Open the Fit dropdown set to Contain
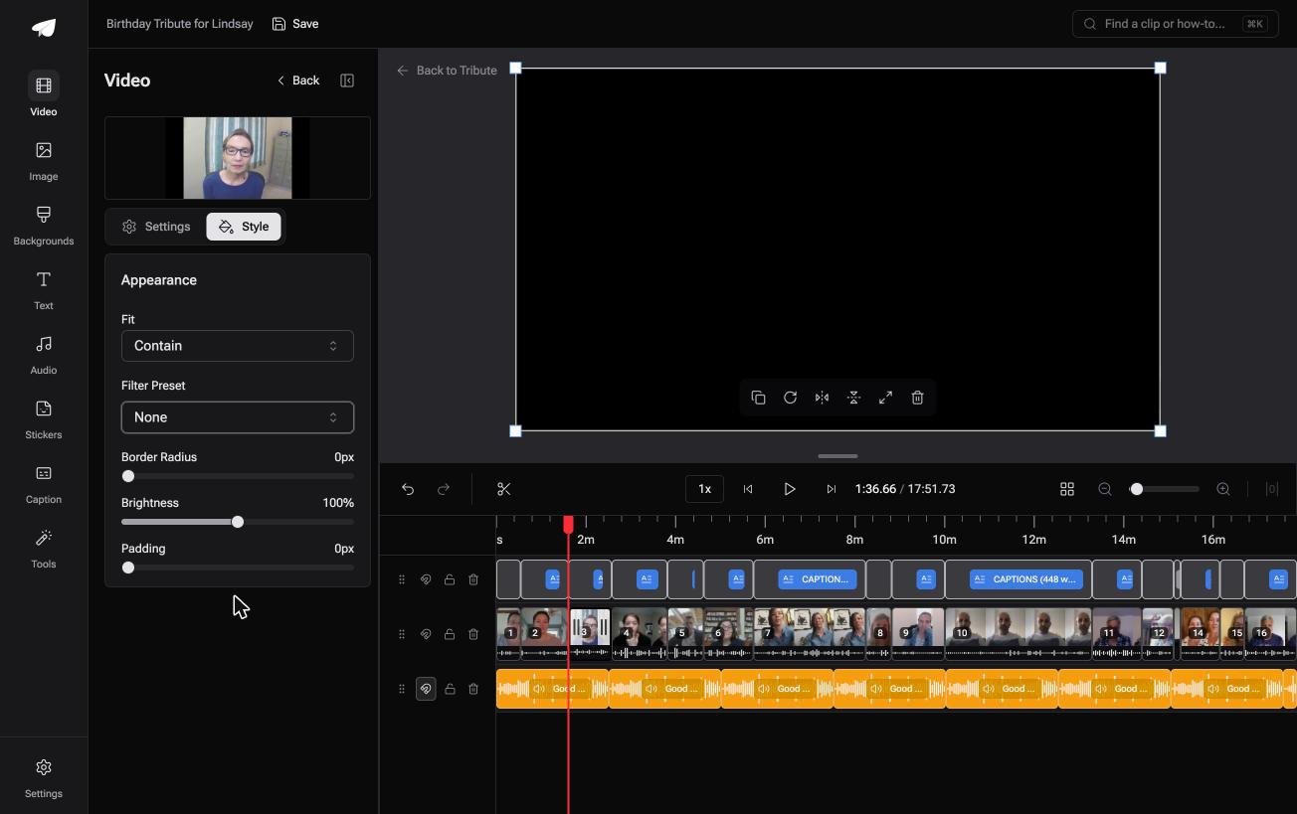The width and height of the screenshot is (1297, 814). pyautogui.click(x=238, y=346)
